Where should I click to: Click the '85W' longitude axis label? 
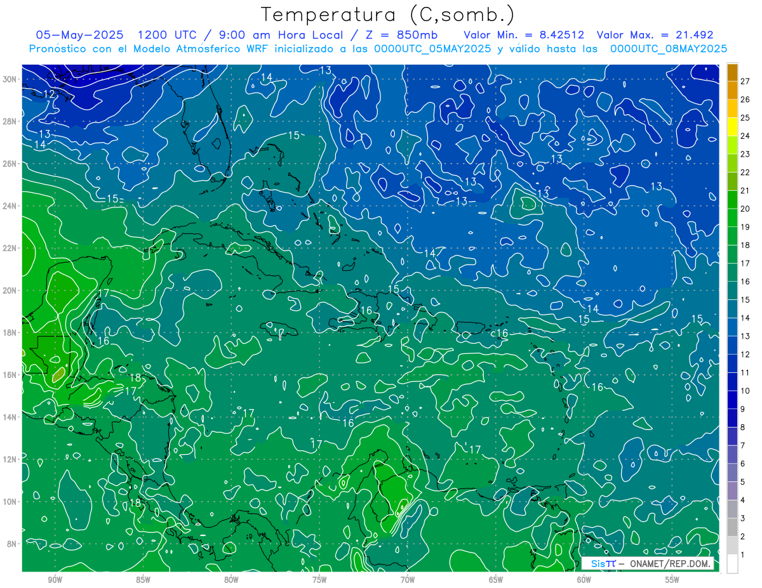click(143, 580)
